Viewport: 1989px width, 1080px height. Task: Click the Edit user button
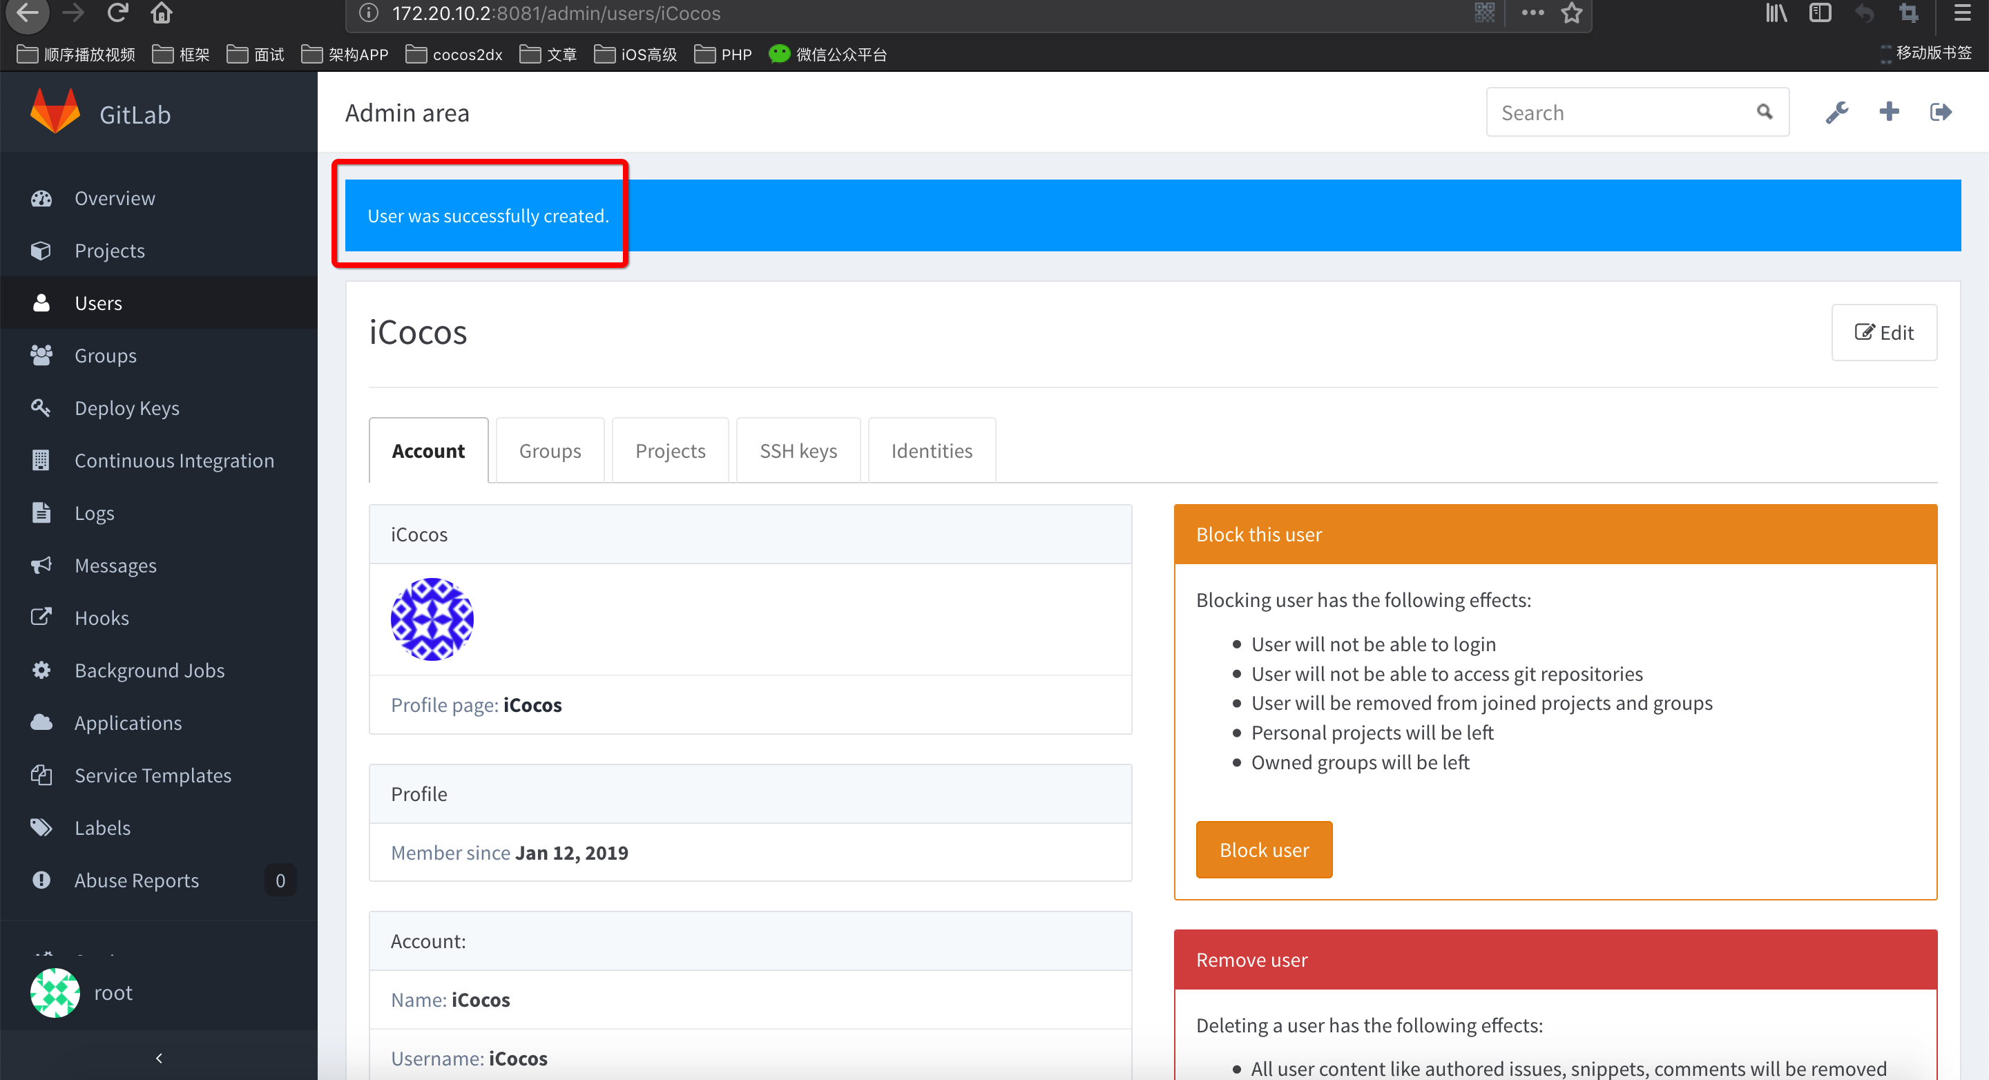pyautogui.click(x=1883, y=333)
